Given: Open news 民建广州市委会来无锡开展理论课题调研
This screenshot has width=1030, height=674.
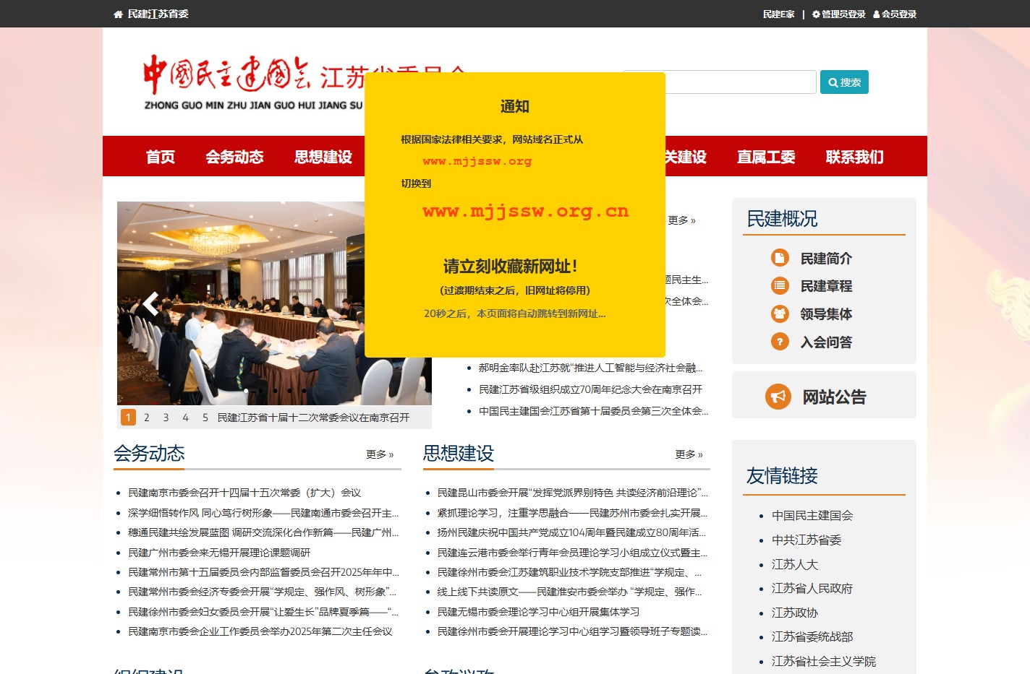Looking at the screenshot, I should (x=219, y=553).
